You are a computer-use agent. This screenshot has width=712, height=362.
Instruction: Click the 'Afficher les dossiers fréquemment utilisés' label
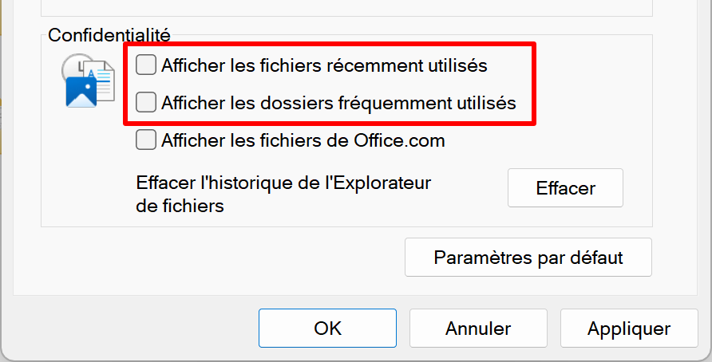[x=338, y=103]
